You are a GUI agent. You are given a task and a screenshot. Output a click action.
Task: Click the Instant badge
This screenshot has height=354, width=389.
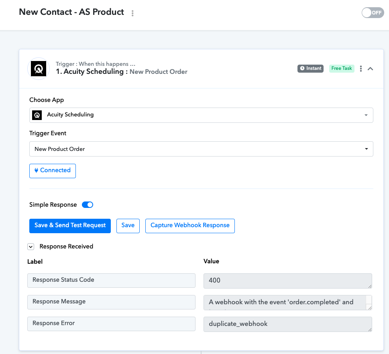click(310, 69)
